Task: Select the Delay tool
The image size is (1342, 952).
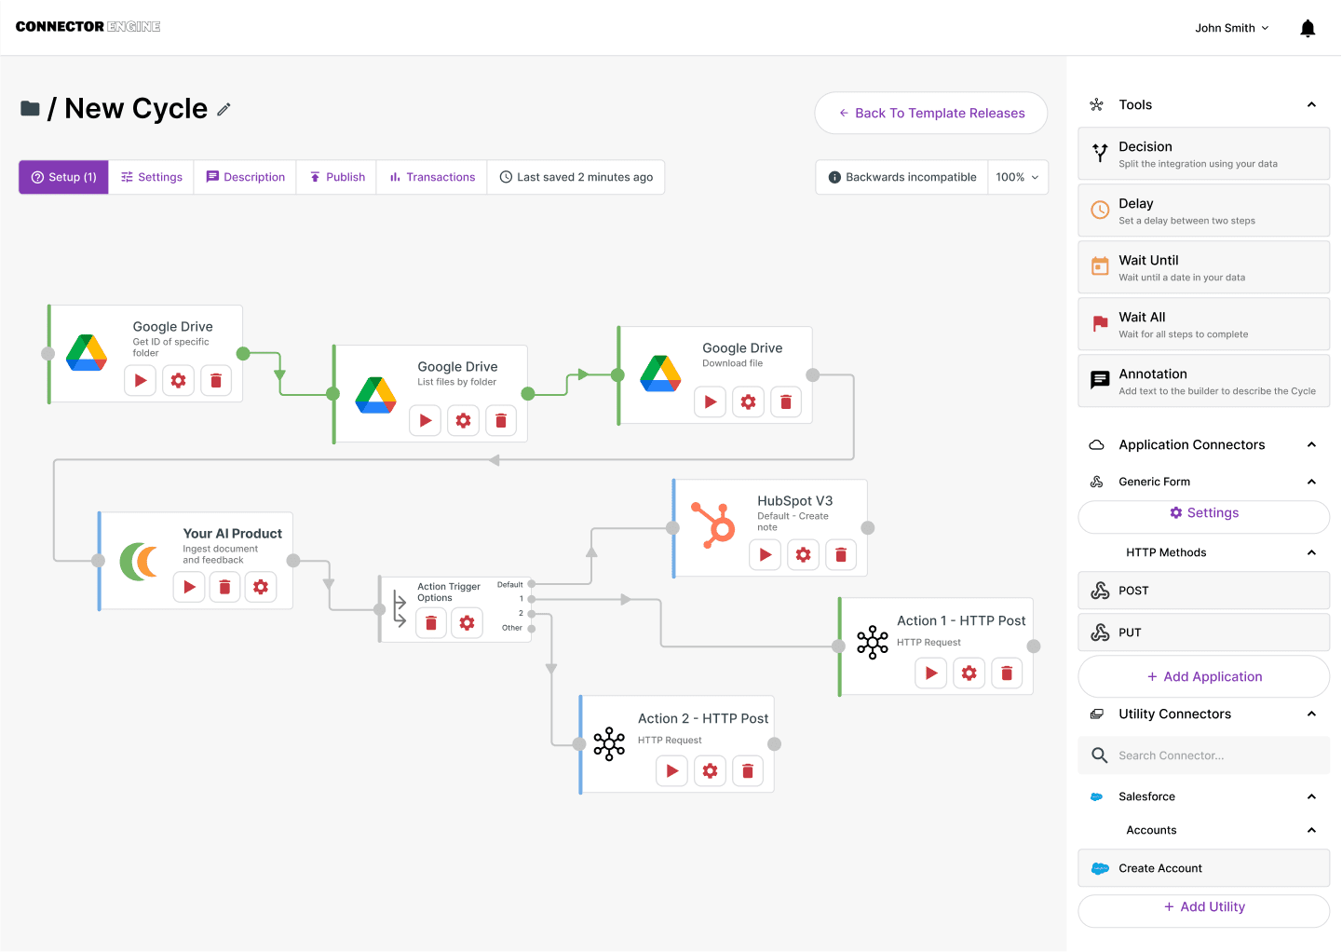Action: (1203, 210)
